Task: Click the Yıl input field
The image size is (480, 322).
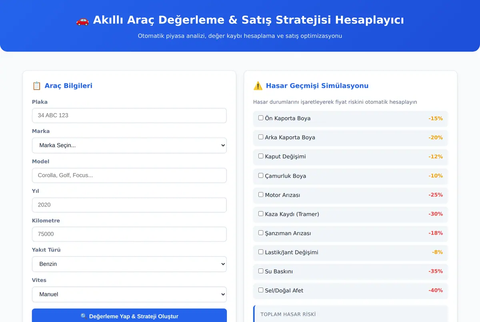Action: (129, 205)
